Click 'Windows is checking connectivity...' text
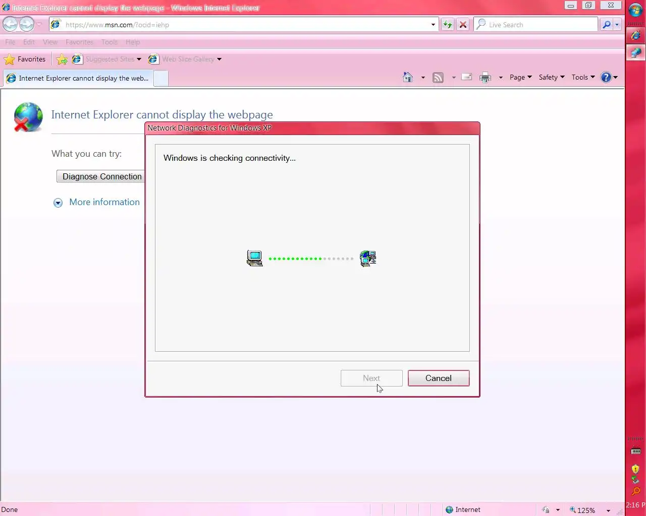Image resolution: width=646 pixels, height=516 pixels. pyautogui.click(x=230, y=158)
